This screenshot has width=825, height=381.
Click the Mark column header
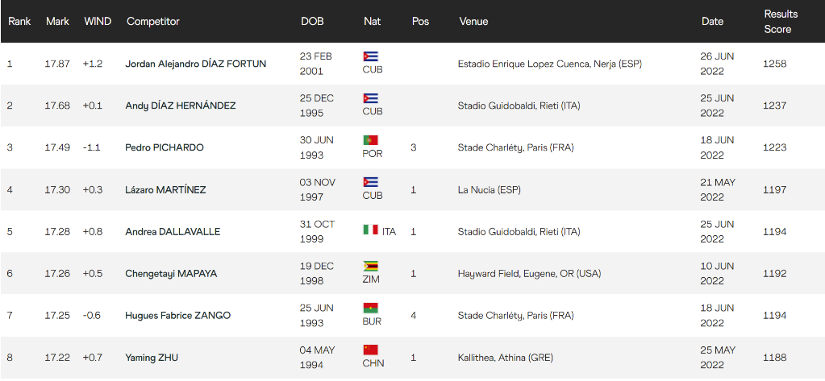click(57, 21)
